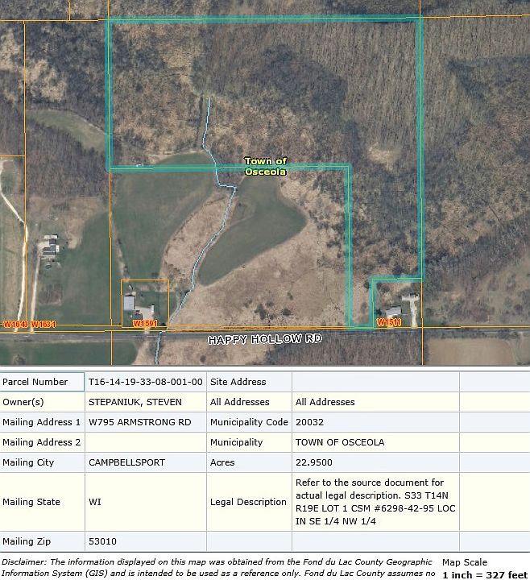
Task: Click owner name STEPANIUK, STEVEN
Action: [x=135, y=402]
